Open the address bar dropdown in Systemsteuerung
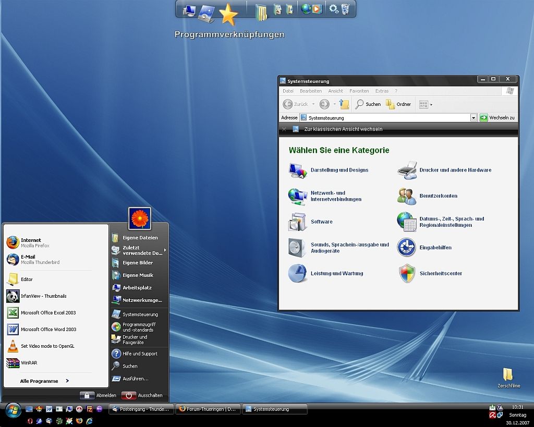 pyautogui.click(x=473, y=118)
